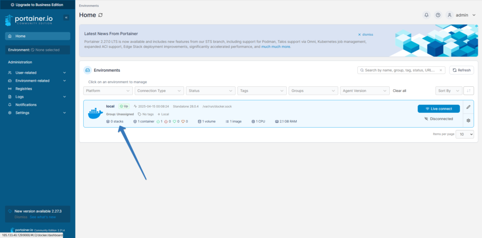The width and height of the screenshot is (482, 238).
Task: Click the Refresh button
Action: (461, 70)
